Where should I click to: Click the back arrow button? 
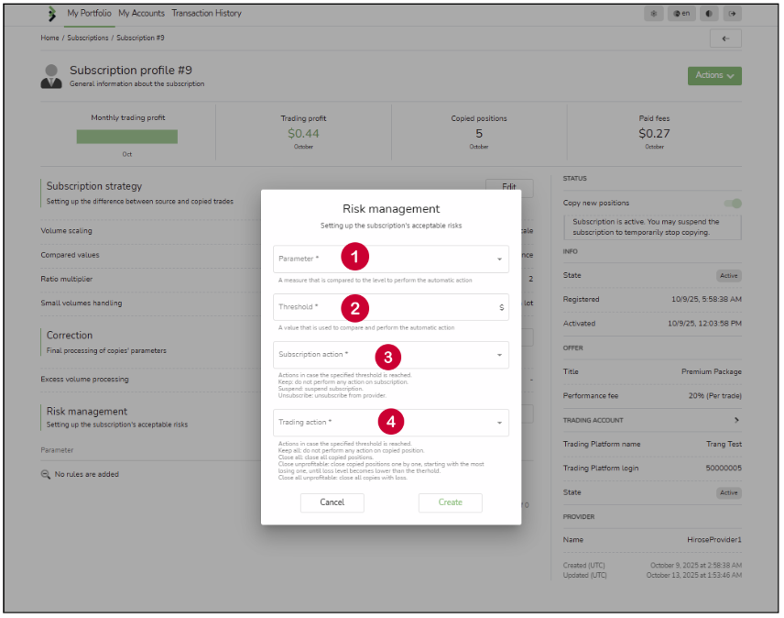coord(725,39)
